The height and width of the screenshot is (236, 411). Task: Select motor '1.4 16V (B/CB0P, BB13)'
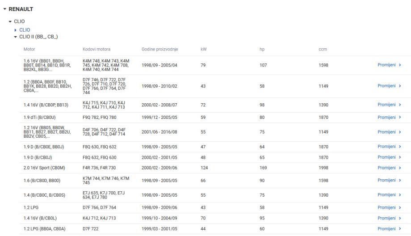pos(46,105)
